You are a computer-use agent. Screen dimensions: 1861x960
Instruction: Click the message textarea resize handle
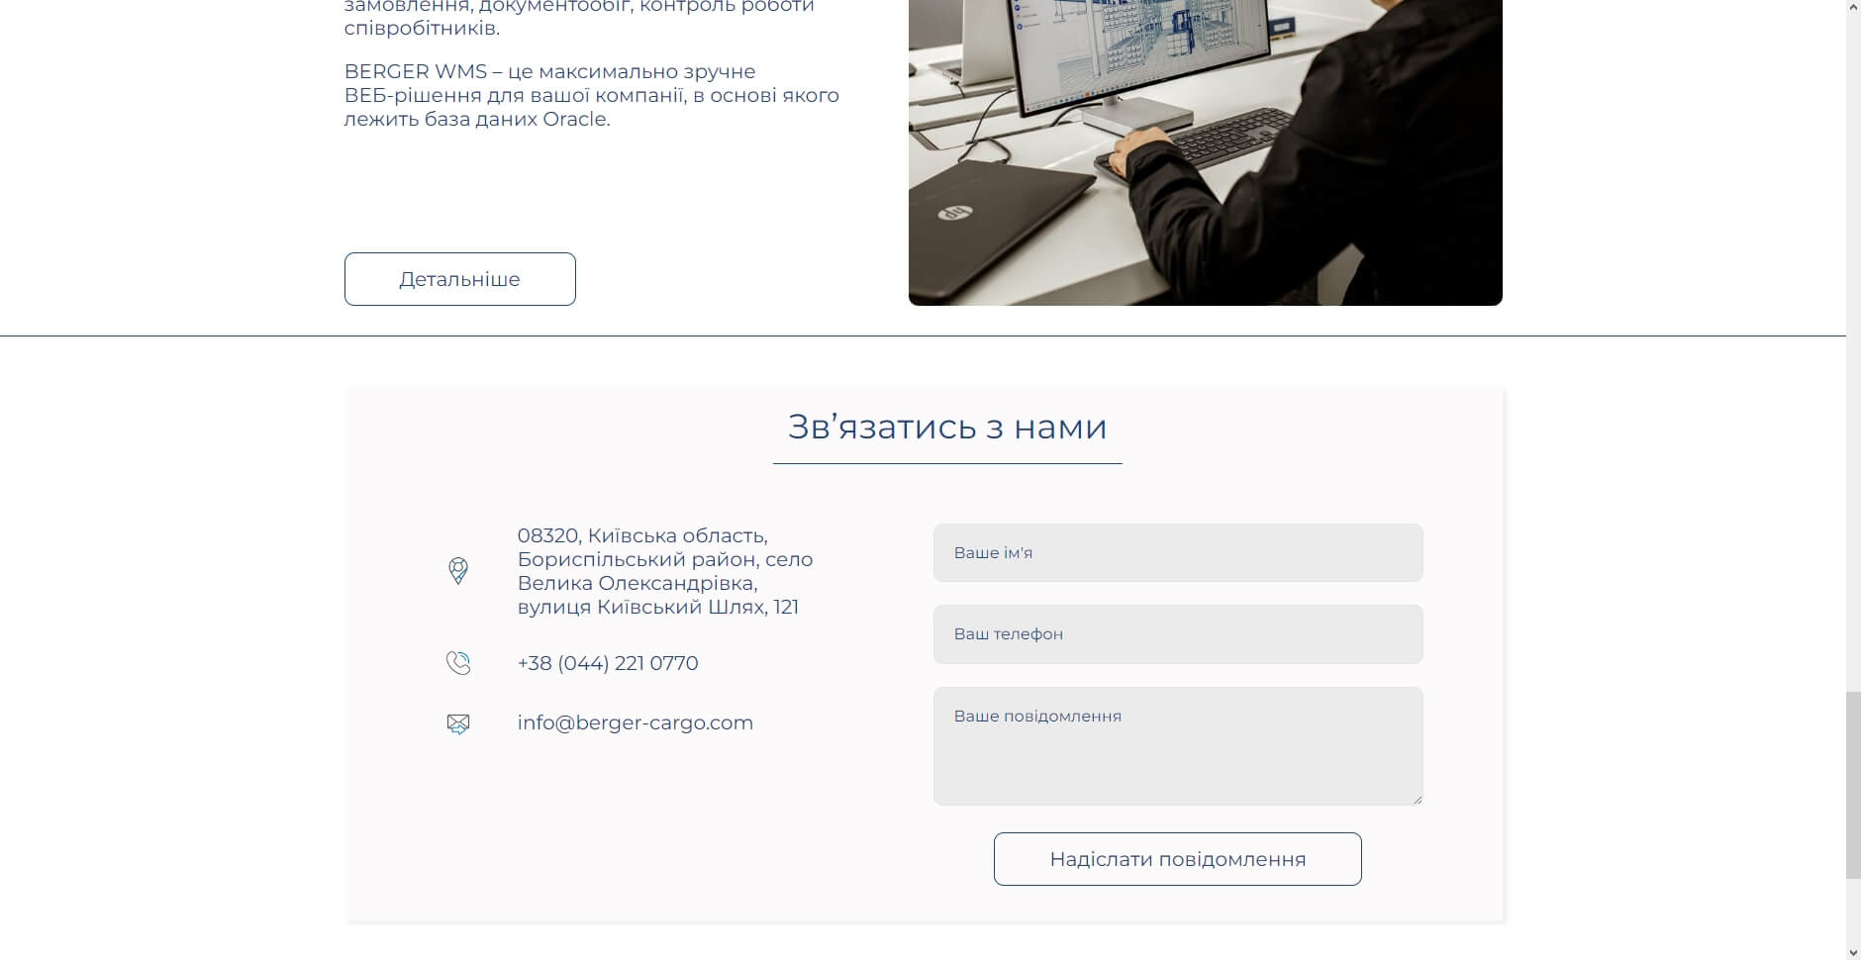[x=1418, y=800]
